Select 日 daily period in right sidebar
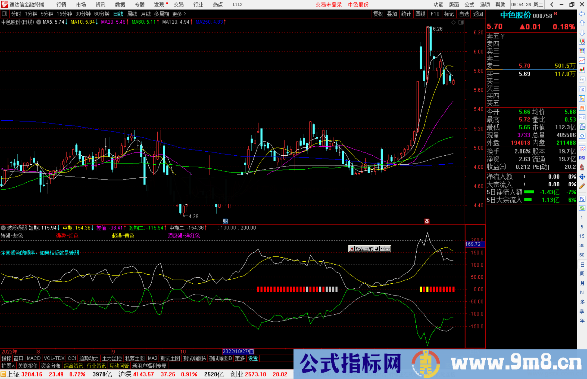The width and height of the screenshot is (587, 379). 582,265
